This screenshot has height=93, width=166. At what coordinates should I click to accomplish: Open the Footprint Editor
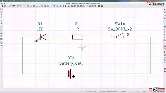[x=78, y=6]
